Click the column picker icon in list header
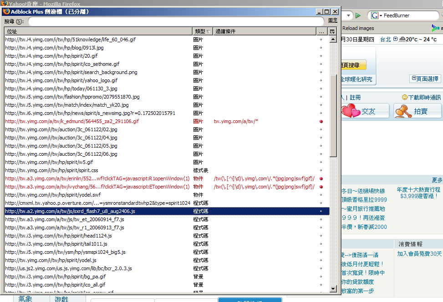The height and width of the screenshot is (302, 443). coord(332,31)
